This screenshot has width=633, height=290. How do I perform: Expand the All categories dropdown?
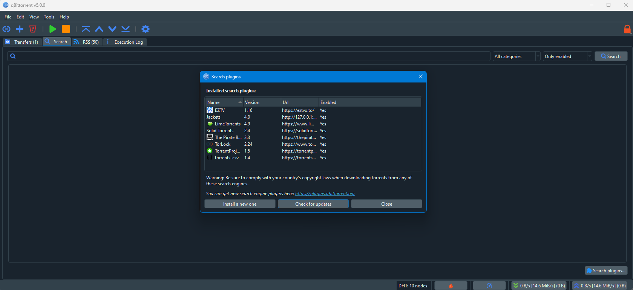(517, 56)
